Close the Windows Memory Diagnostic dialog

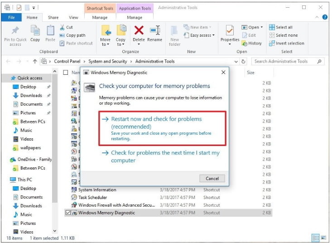(x=223, y=73)
